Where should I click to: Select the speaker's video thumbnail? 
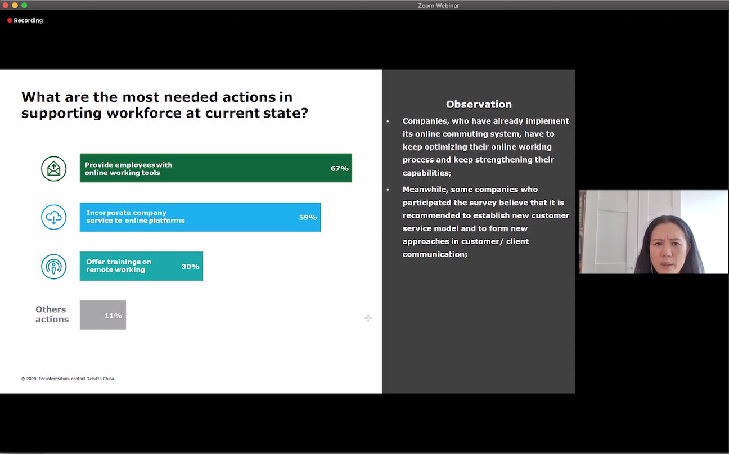[x=654, y=232]
